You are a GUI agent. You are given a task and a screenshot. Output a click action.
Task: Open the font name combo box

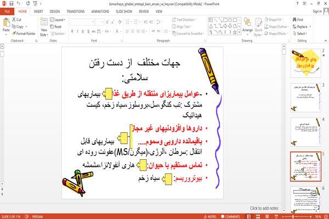click(x=82, y=22)
